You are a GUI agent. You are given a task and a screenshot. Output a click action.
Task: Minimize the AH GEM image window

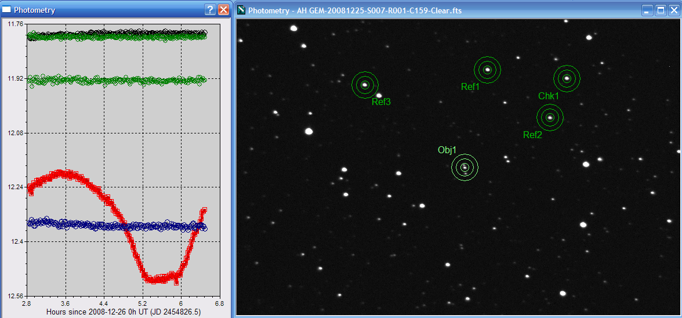click(x=648, y=10)
